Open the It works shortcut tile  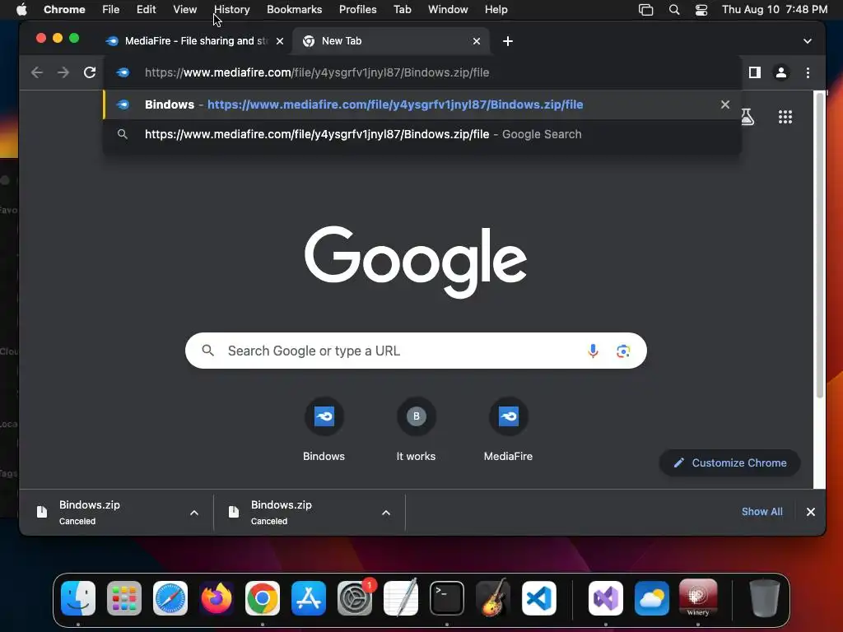click(416, 430)
